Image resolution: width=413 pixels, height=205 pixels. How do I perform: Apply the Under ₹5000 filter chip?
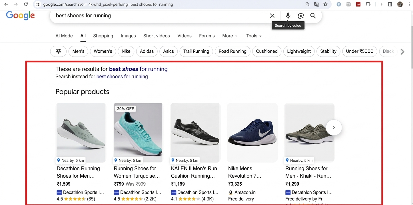coord(360,51)
